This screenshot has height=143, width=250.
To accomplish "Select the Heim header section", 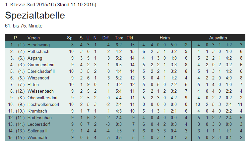I will [165, 38].
